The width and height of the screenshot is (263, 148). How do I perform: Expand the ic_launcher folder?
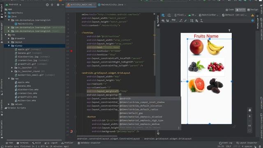pos(12,67)
